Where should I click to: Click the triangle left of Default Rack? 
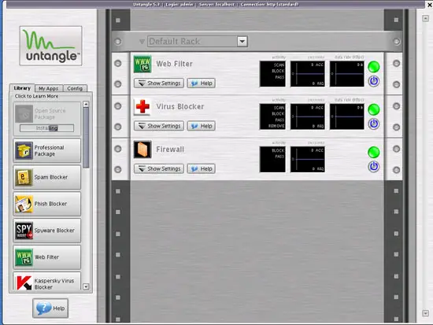coord(142,42)
